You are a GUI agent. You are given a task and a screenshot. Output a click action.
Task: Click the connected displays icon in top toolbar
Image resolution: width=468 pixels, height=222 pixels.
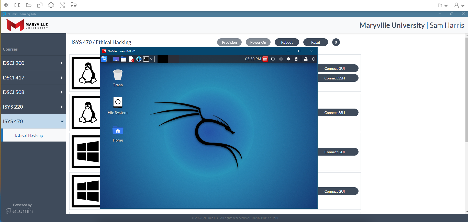click(x=74, y=5)
